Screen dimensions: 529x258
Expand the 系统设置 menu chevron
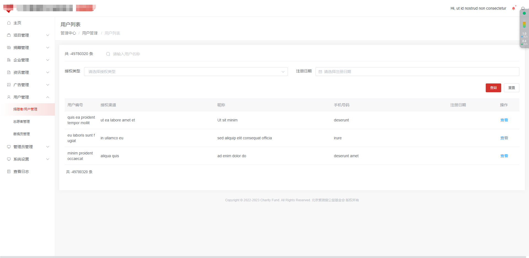click(48, 159)
